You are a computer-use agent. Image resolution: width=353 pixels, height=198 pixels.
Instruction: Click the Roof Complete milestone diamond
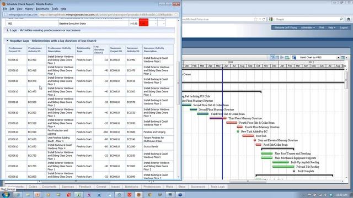[294, 171]
